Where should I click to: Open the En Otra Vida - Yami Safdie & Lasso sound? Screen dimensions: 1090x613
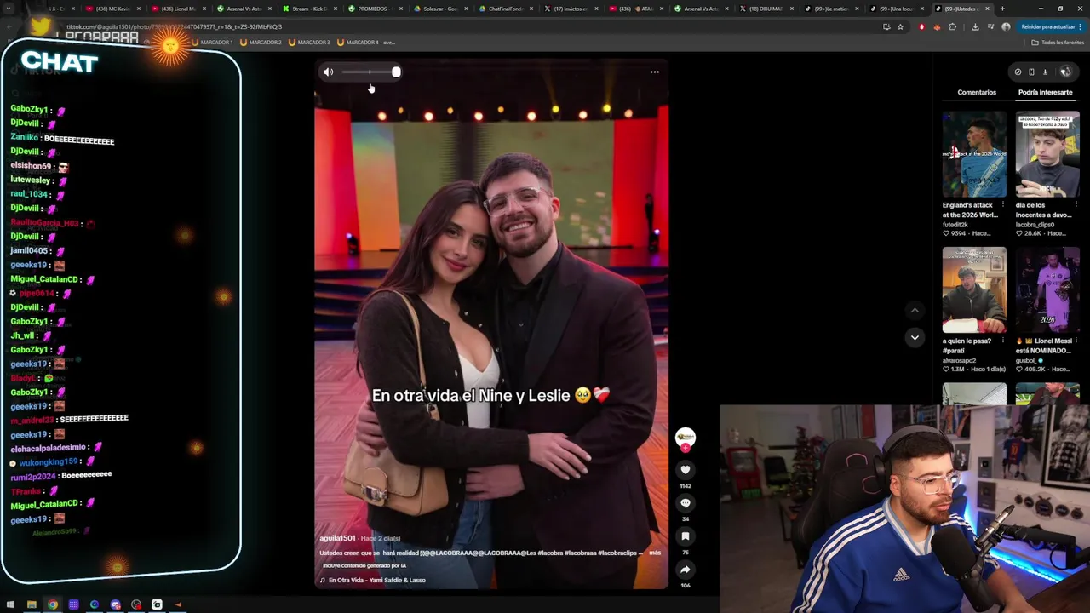pos(376,580)
